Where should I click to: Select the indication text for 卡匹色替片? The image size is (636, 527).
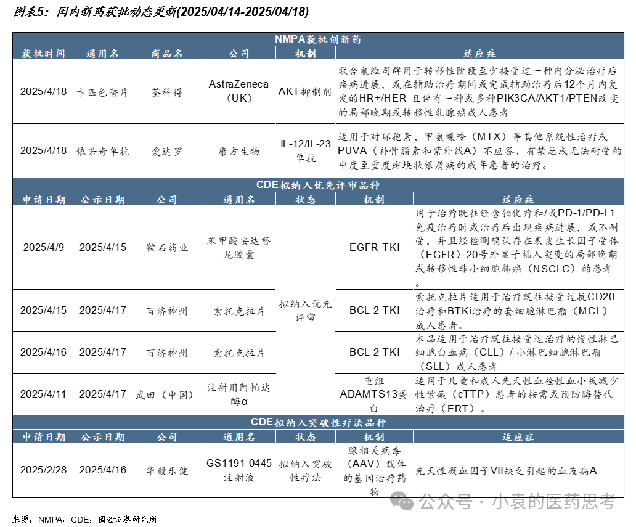pyautogui.click(x=479, y=91)
